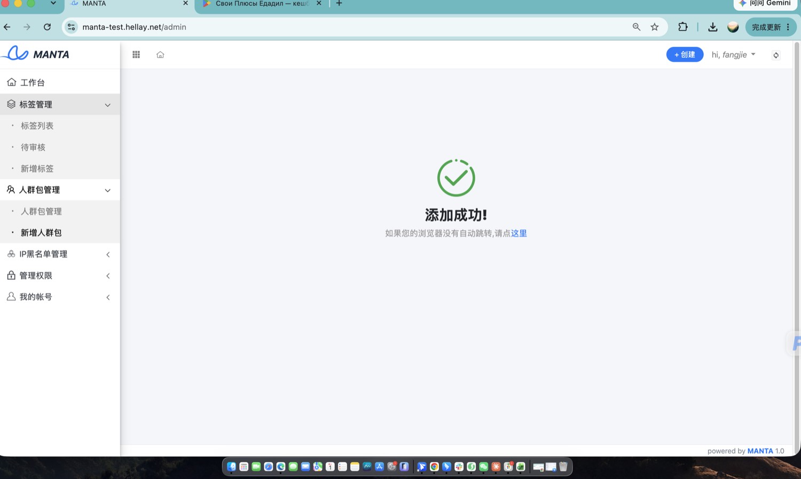Switch to the MANTA browser tab

click(128, 4)
